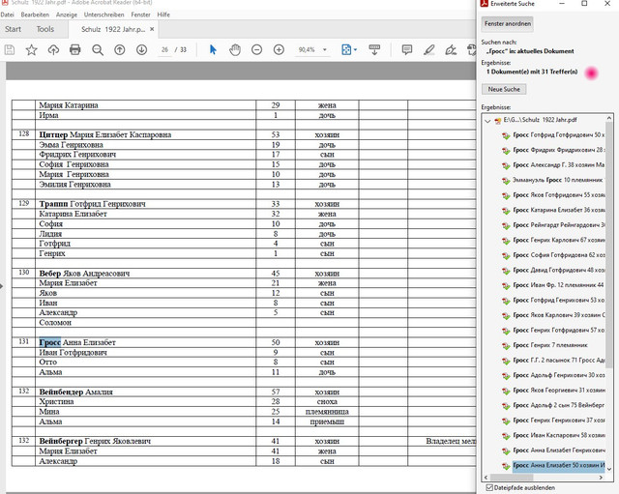Viewport: 619px width, 494px height.
Task: Open the Bearbeiten menu
Action: (35, 15)
